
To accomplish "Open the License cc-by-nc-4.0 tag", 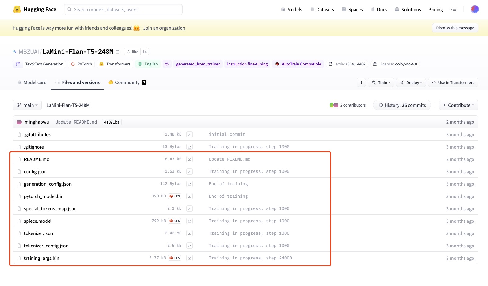I will [395, 64].
